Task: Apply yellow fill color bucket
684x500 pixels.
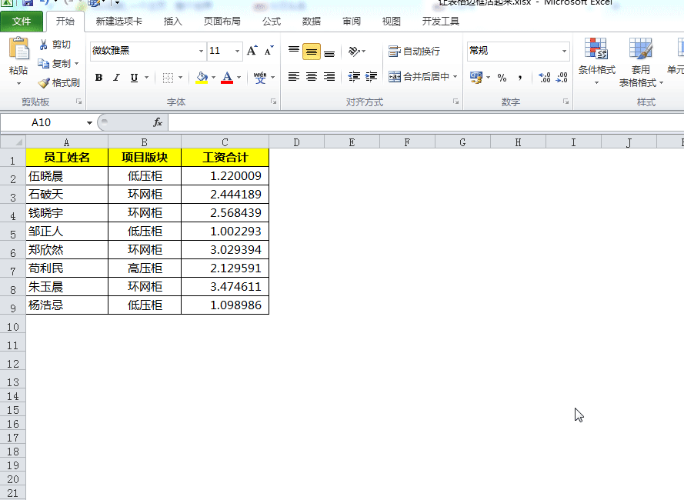Action: coord(202,78)
